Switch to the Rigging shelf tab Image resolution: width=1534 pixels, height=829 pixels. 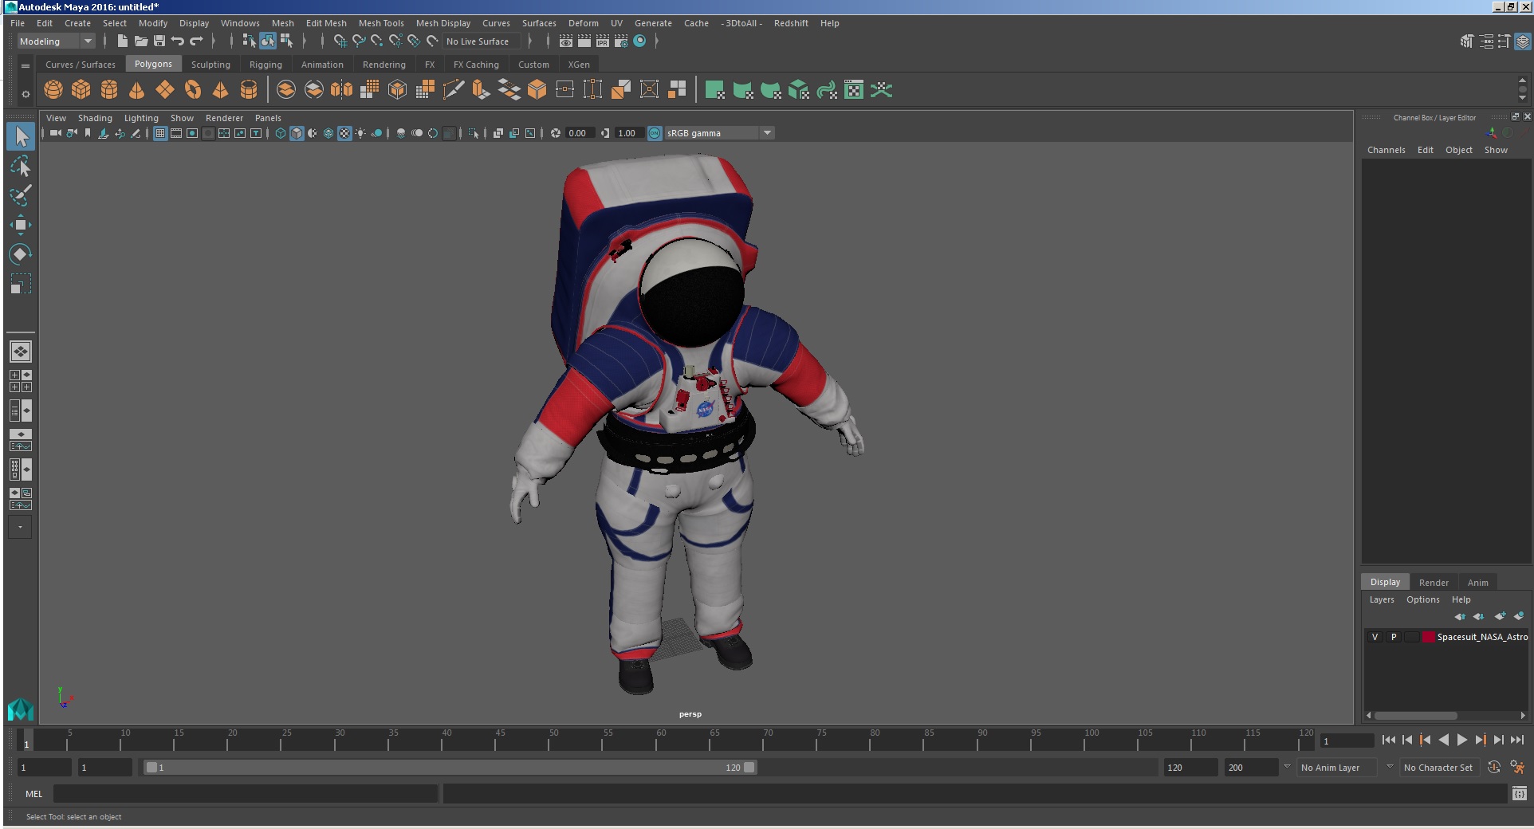point(265,65)
